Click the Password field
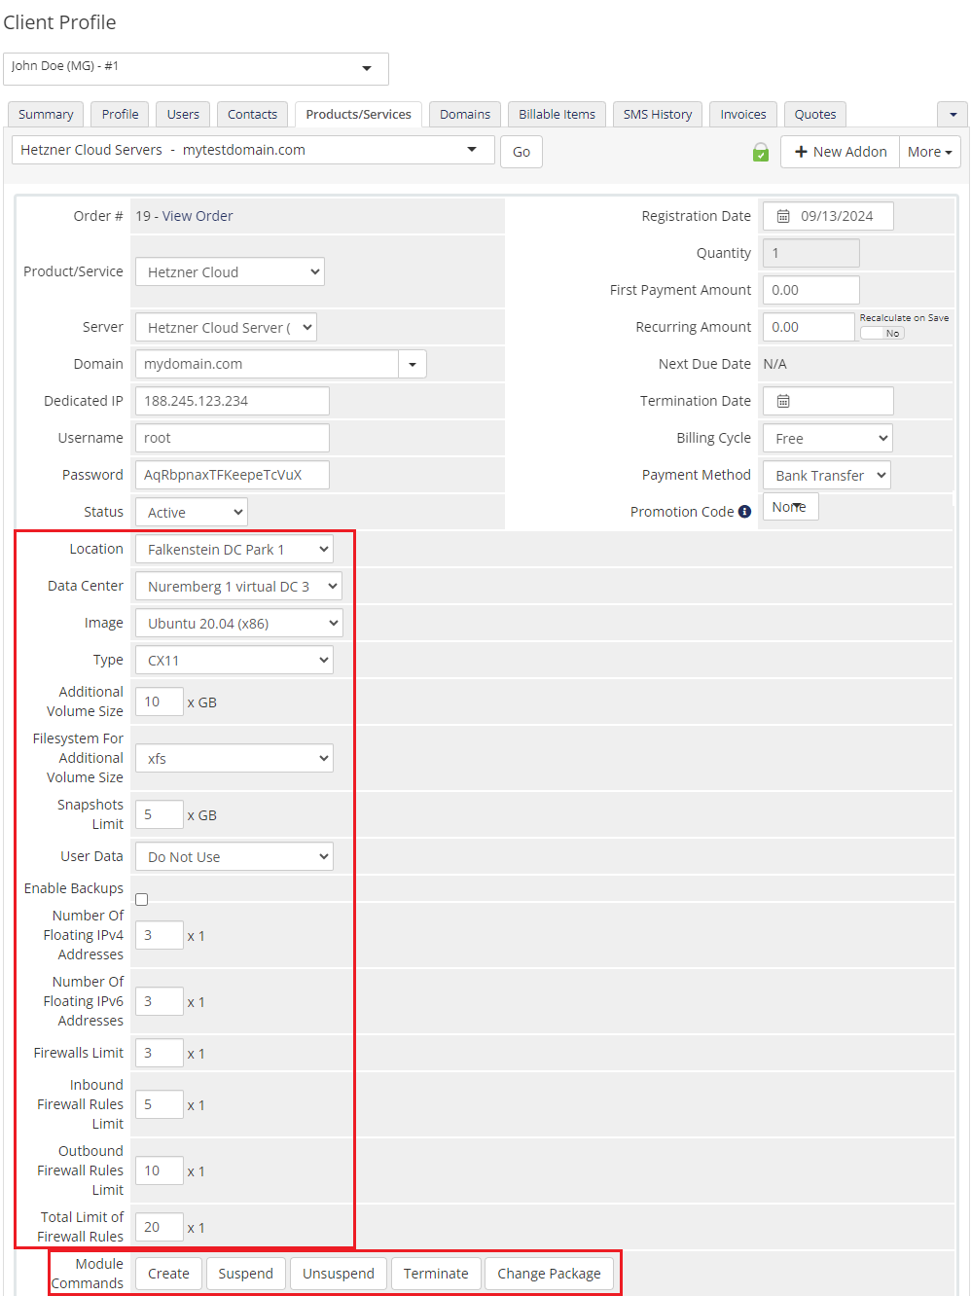This screenshot has height=1296, width=971. [233, 475]
